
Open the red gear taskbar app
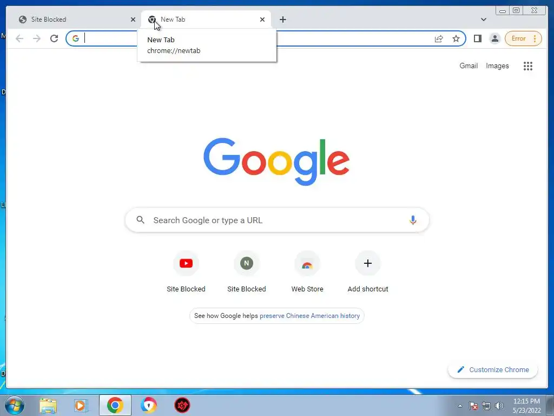182,405
